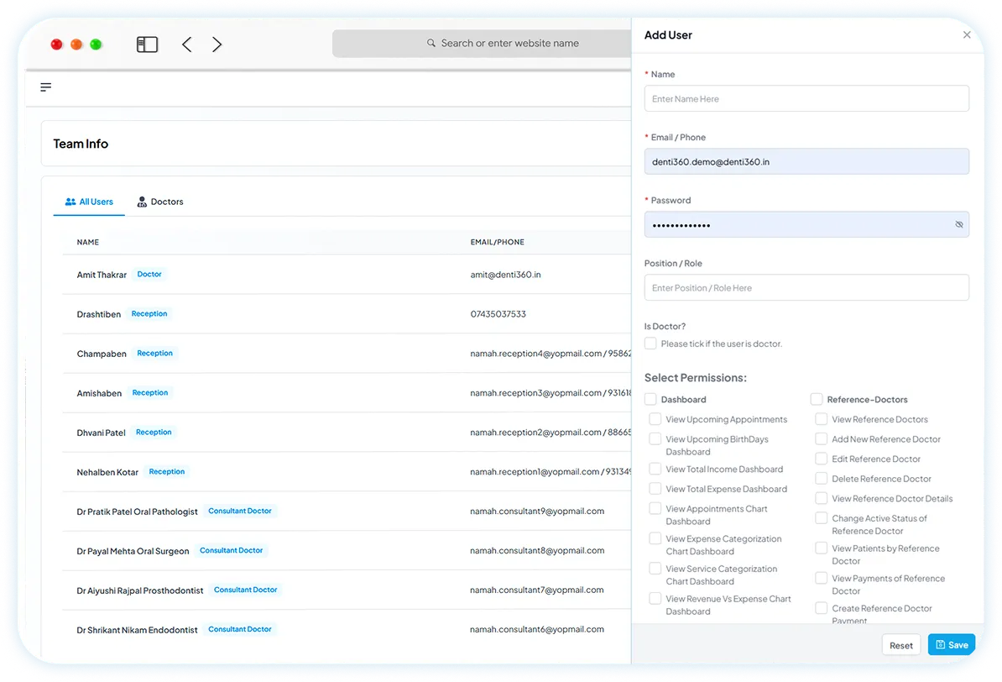Check Edit Reference Doctor permission

tap(822, 459)
